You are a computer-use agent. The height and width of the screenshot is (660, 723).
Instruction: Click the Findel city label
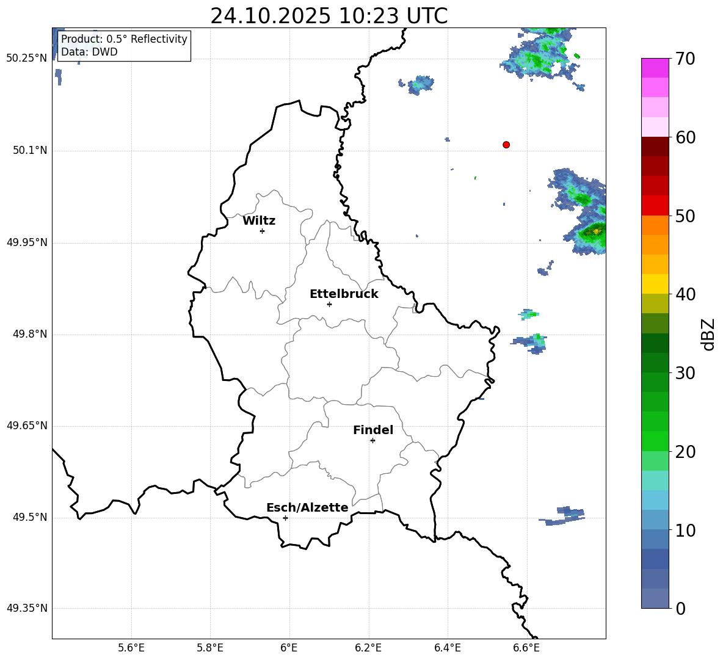tap(372, 430)
